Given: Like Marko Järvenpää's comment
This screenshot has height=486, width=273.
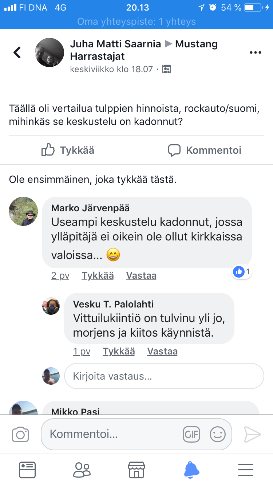Looking at the screenshot, I should point(98,276).
